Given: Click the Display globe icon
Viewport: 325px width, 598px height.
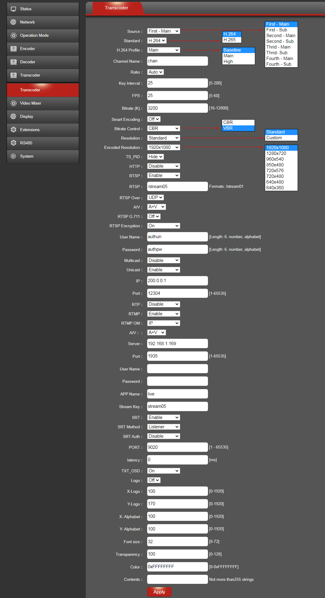Looking at the screenshot, I should pos(13,117).
